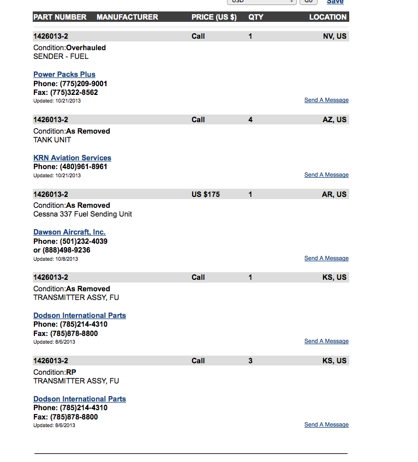Visit the Dawson Aircraft, Inc. link
This screenshot has width=418, height=462.
point(69,232)
